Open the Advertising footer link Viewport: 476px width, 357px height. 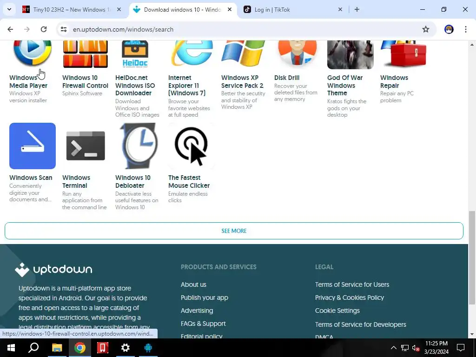(x=197, y=311)
